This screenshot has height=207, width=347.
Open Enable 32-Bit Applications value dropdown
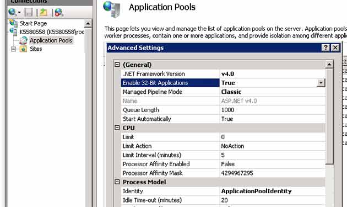coord(321,83)
